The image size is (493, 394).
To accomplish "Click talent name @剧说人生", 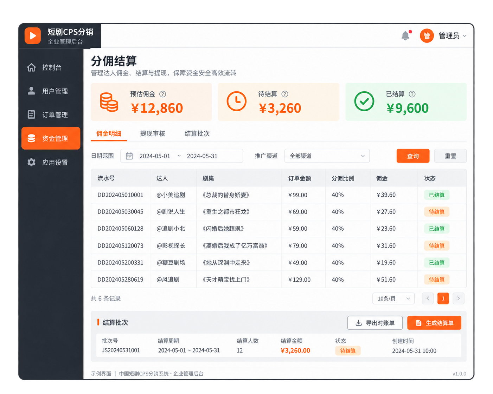I will (171, 212).
